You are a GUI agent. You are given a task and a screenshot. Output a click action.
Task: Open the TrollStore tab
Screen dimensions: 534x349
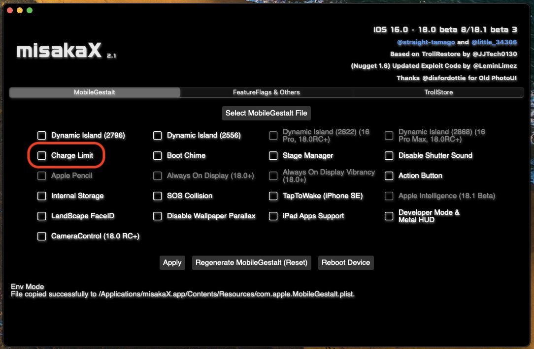[x=438, y=92]
